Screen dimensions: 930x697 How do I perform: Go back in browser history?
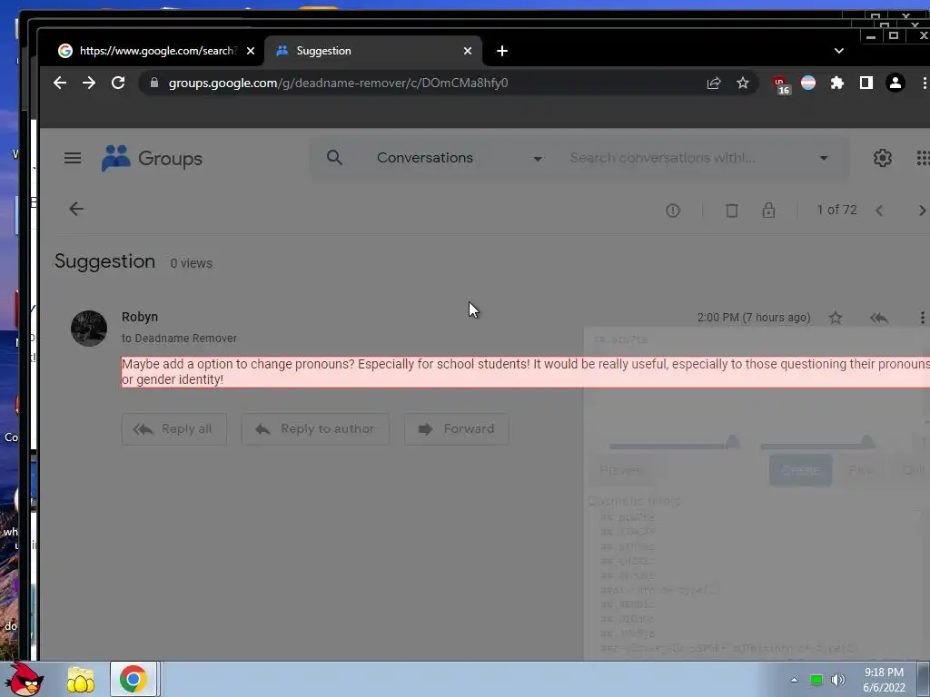tap(60, 83)
